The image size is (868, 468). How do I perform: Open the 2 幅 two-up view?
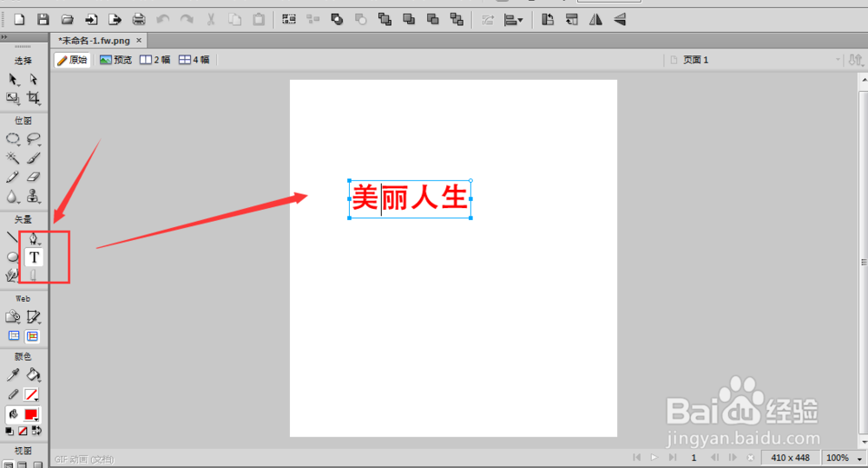click(155, 60)
